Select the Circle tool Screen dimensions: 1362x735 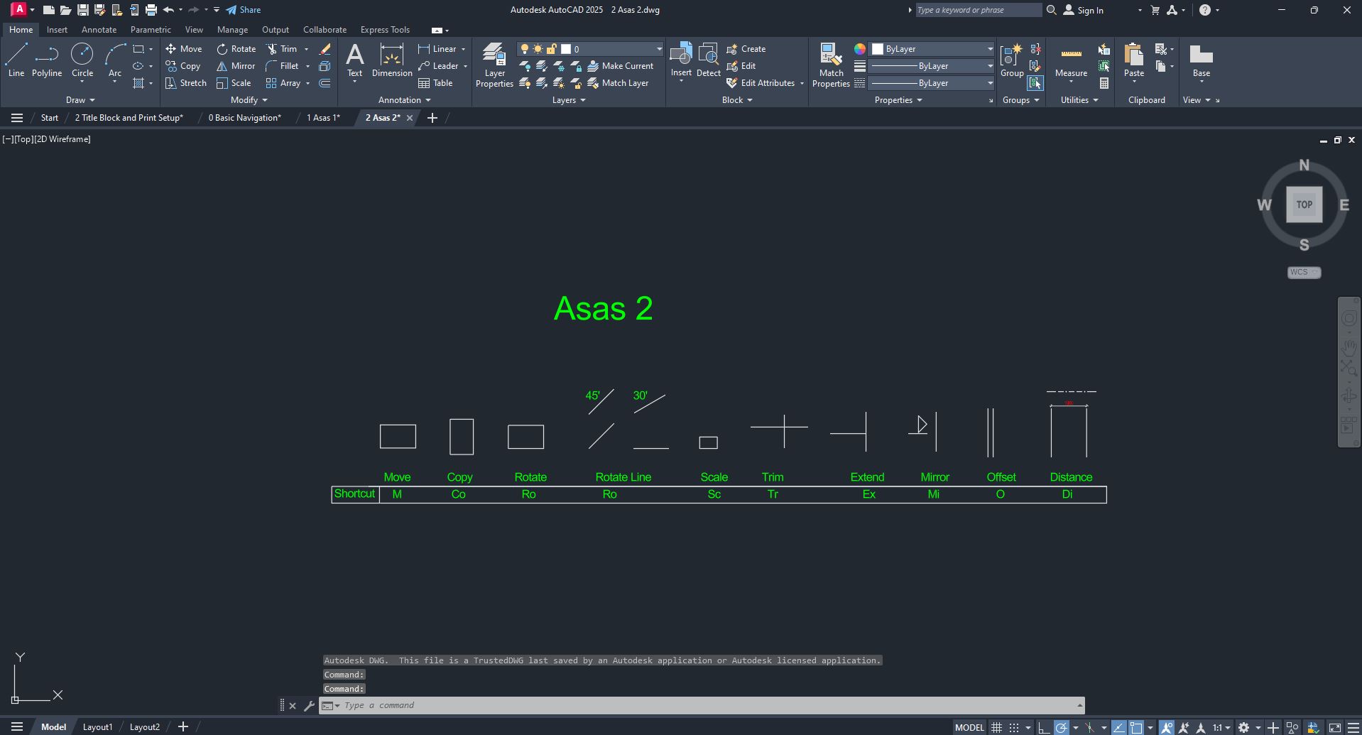82,60
